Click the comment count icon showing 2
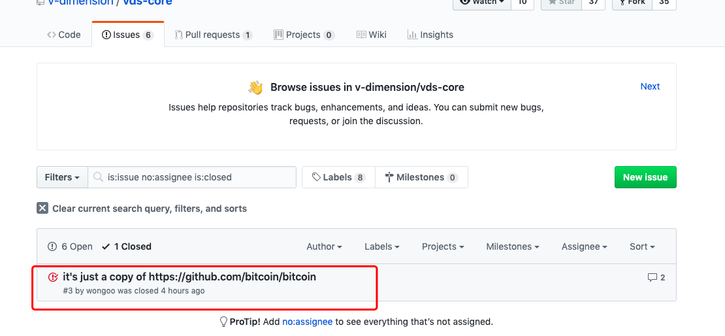Viewport: 725px width, 336px height. [x=652, y=278]
